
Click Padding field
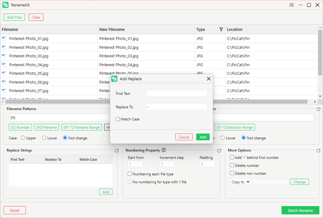(x=207, y=164)
